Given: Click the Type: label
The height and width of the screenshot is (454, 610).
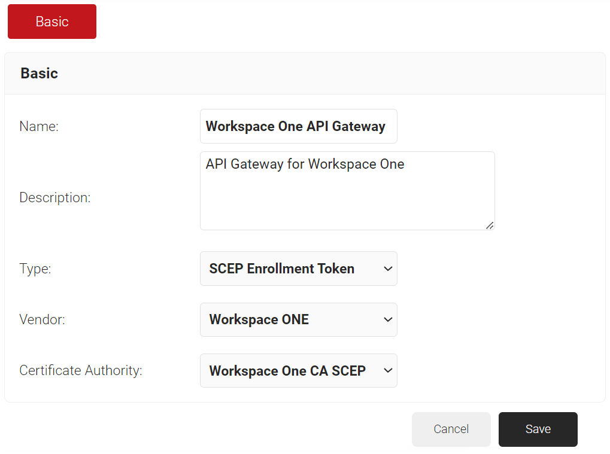Looking at the screenshot, I should 35,269.
